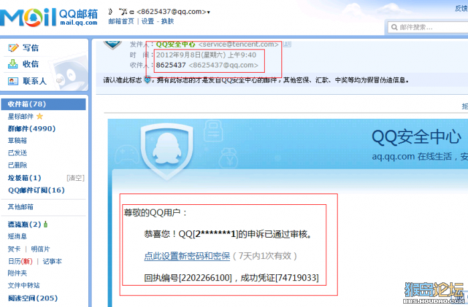Go to 邮箱首页
This screenshot has width=468, height=307.
(x=121, y=21)
